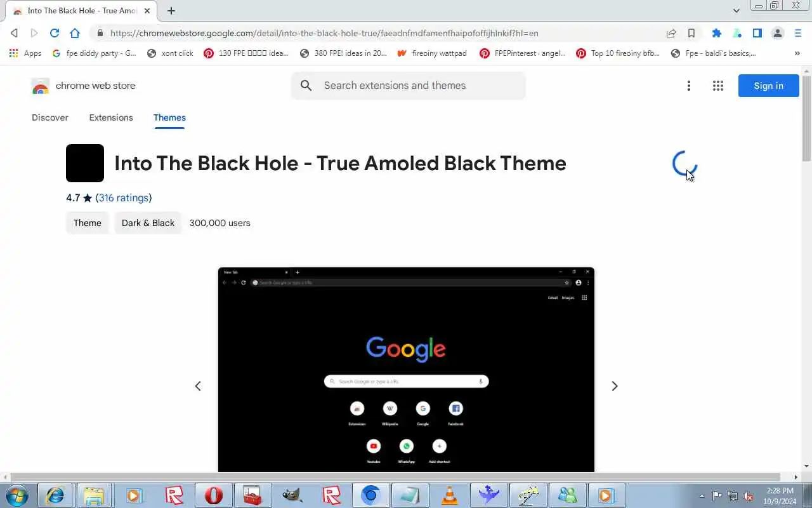The height and width of the screenshot is (508, 812).
Task: Open the Google apps grid
Action: coord(718,86)
